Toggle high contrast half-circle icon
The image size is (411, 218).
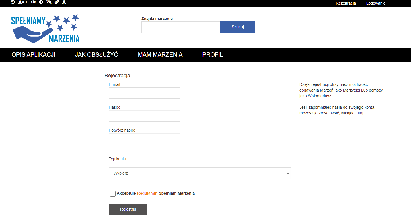coord(41,2)
